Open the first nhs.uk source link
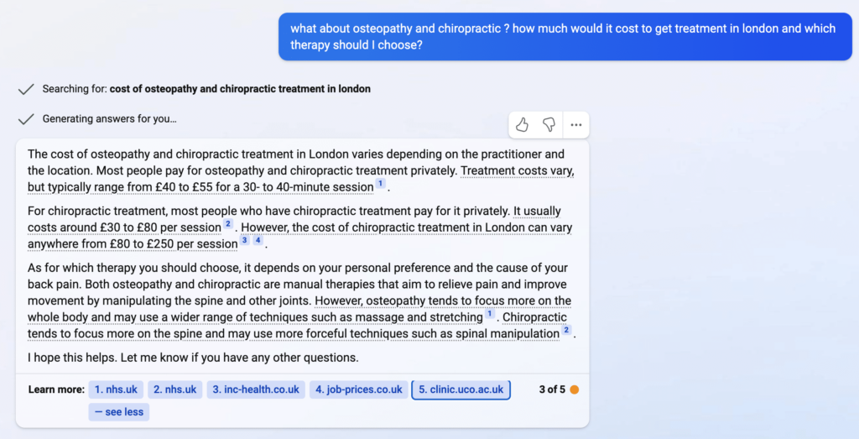Screen dimensions: 859x439 tap(116, 389)
